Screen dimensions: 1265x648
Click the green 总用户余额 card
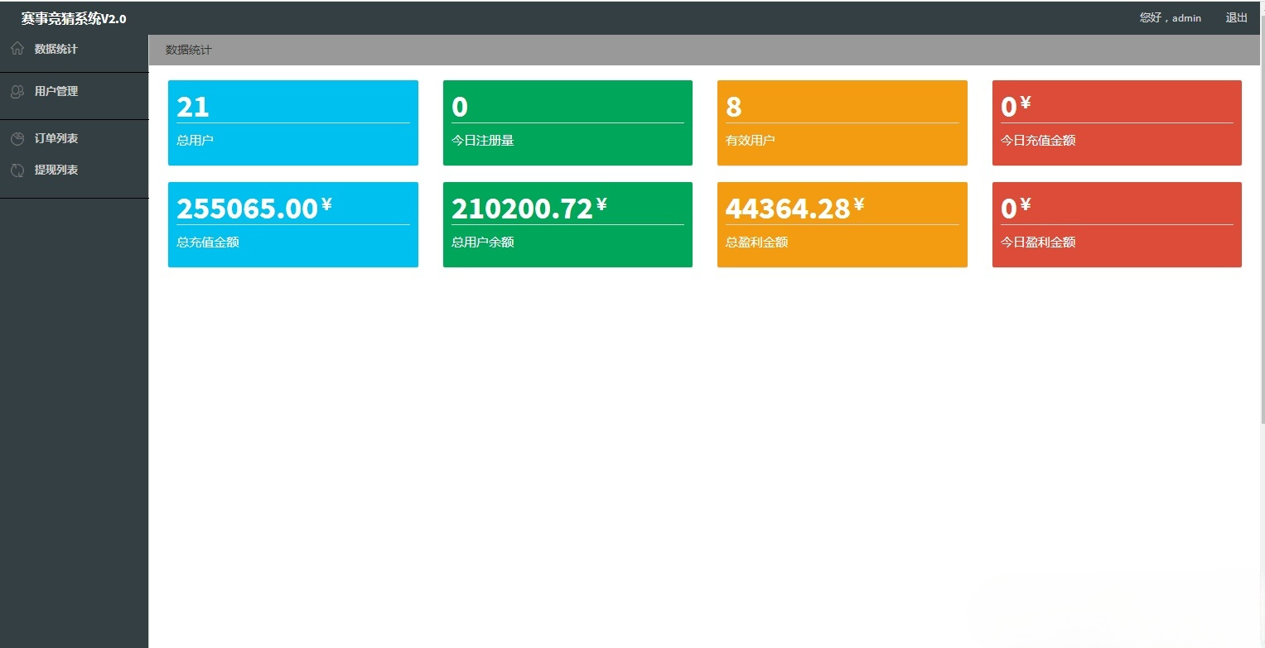coord(567,224)
